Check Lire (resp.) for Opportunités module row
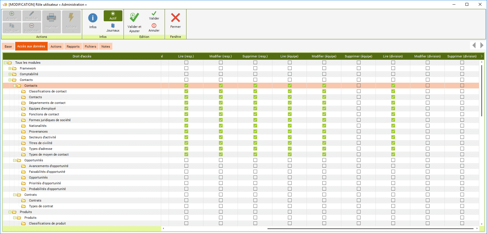Image resolution: width=487 pixels, height=234 pixels. (186, 160)
